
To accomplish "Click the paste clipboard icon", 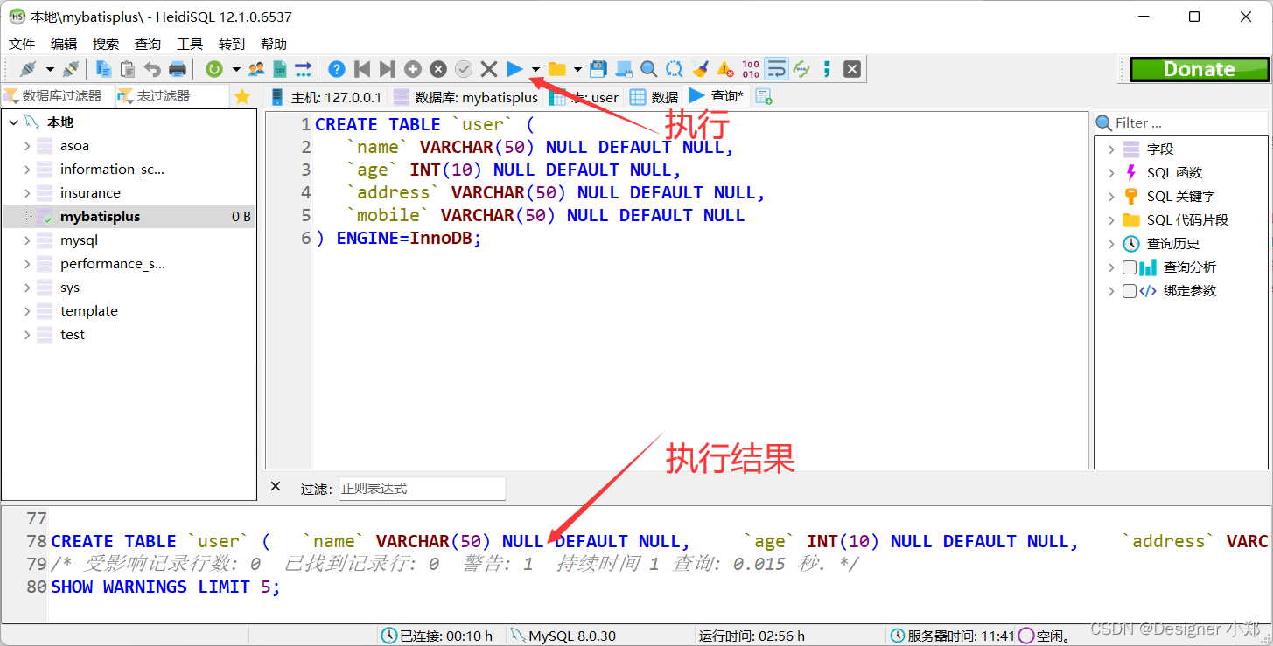I will click(x=128, y=69).
